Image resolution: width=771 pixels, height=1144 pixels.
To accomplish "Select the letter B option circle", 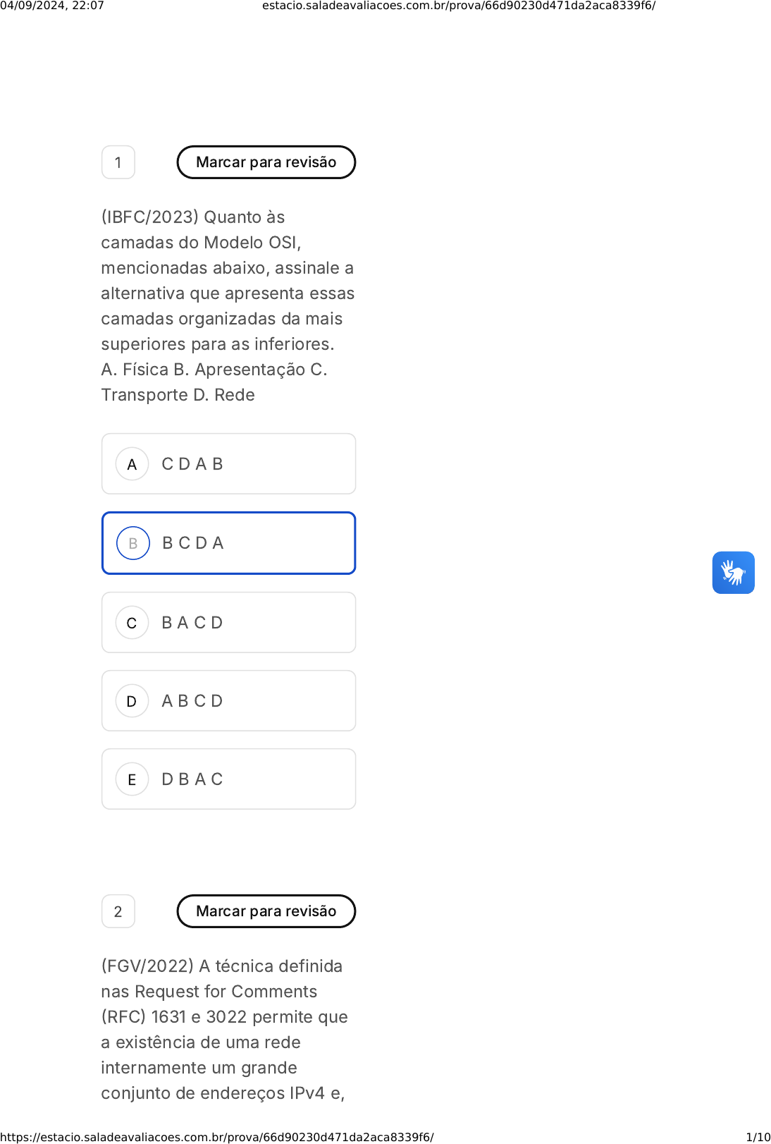I will tap(133, 543).
